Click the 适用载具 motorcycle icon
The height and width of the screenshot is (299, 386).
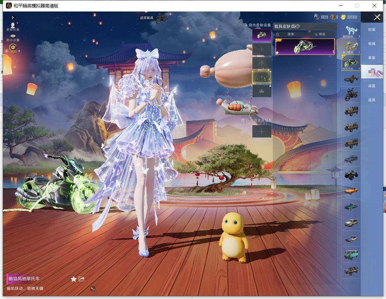click(x=162, y=18)
